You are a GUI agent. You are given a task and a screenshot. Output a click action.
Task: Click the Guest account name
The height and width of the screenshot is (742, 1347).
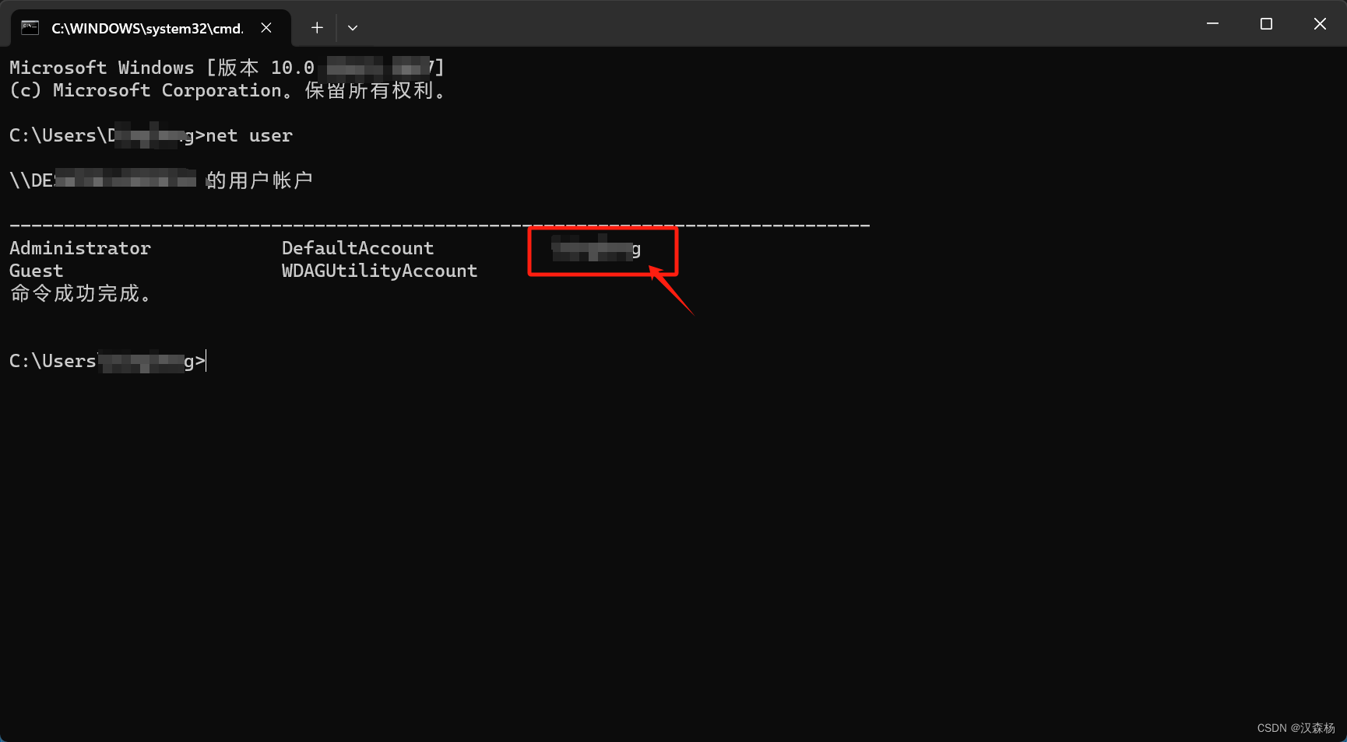[x=37, y=271]
